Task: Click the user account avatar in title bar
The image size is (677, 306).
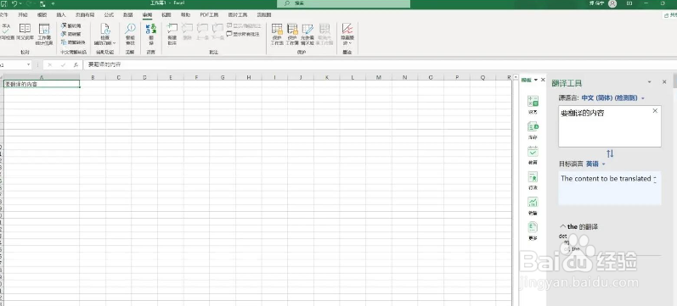Action: 612,3
